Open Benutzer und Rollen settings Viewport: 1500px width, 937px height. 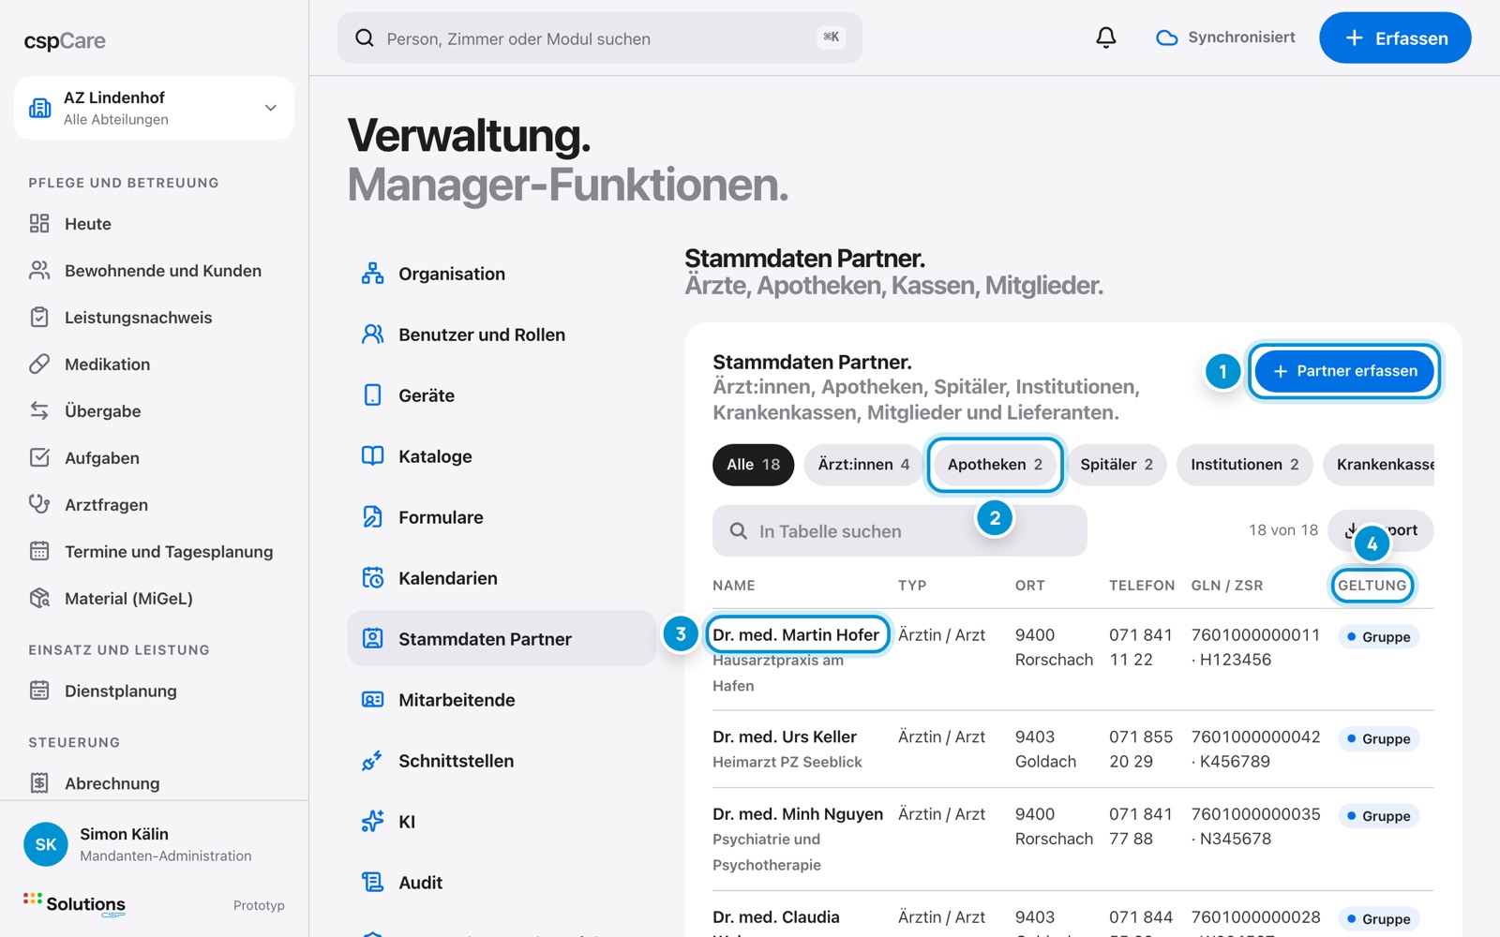(502, 335)
